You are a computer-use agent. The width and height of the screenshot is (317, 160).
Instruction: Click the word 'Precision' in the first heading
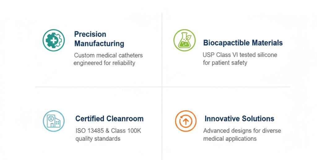pyautogui.click(x=90, y=34)
